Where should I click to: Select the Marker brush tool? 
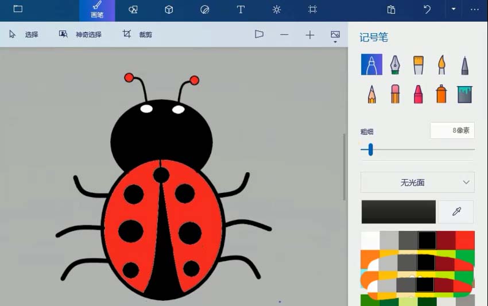pyautogui.click(x=371, y=64)
